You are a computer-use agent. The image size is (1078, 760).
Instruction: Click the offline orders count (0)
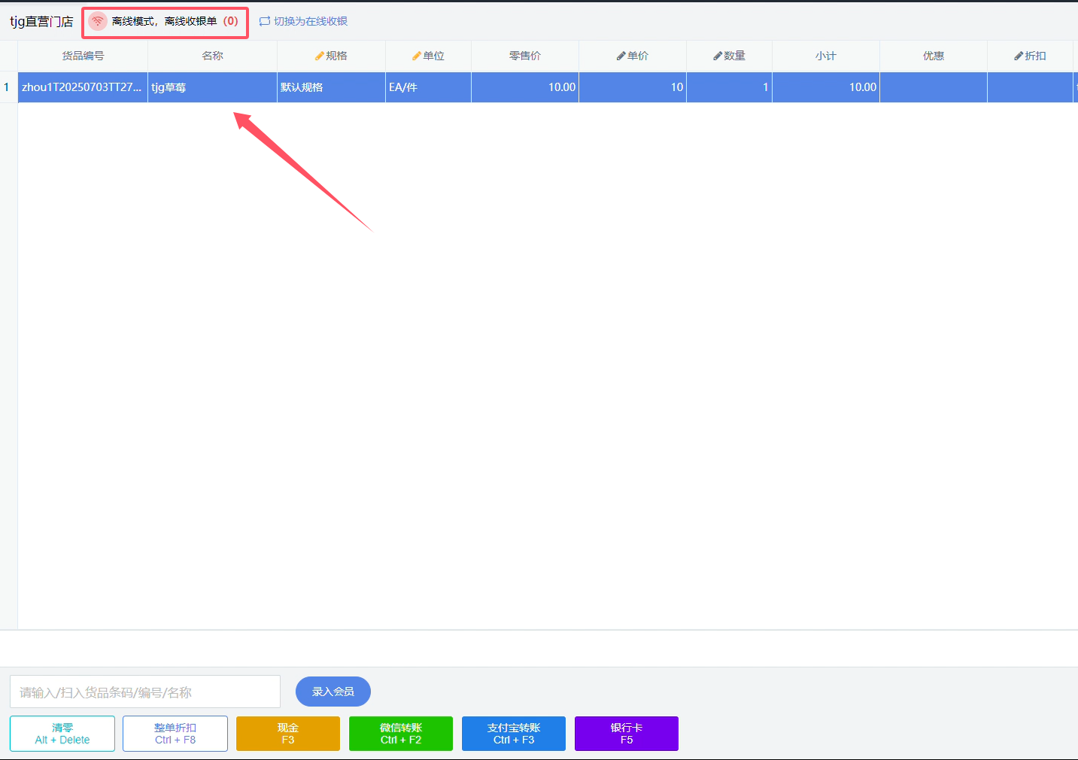231,21
